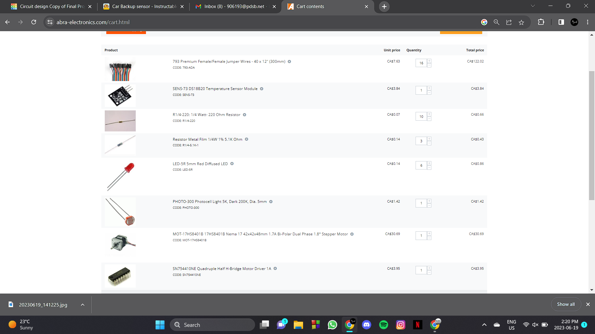Viewport: 595px width, 334px height.
Task: Click the remove icon beside Temperature Sensor Module
Action: 262,89
